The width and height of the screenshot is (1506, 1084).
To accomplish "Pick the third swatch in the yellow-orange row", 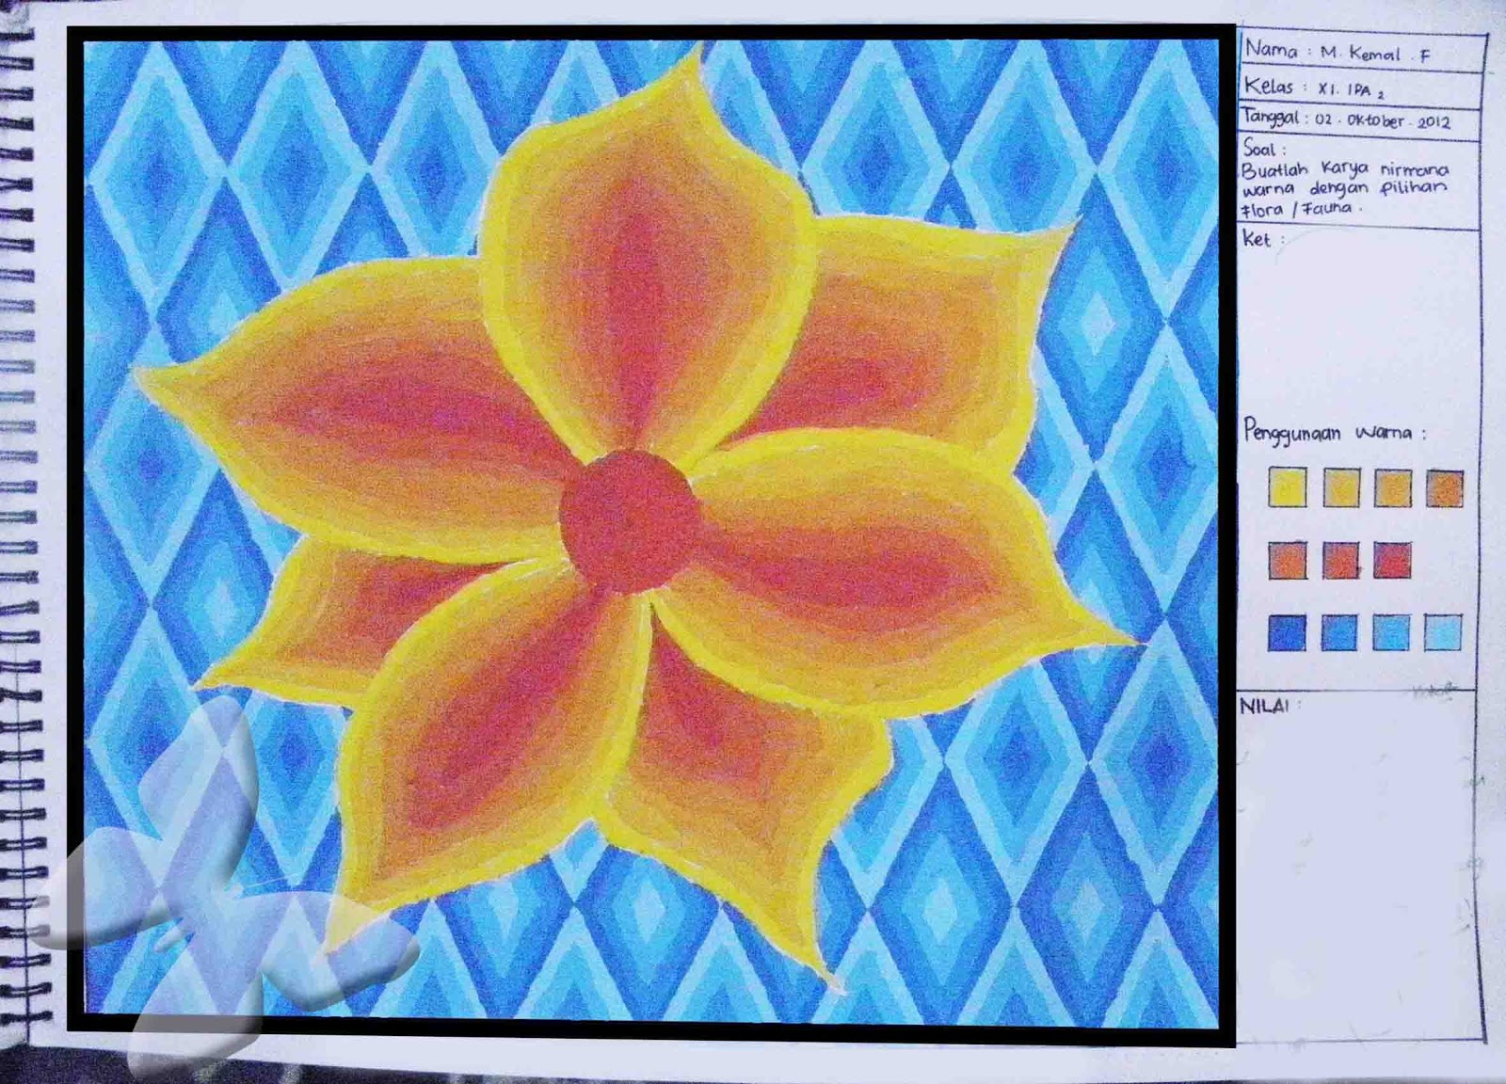I will tap(1392, 489).
